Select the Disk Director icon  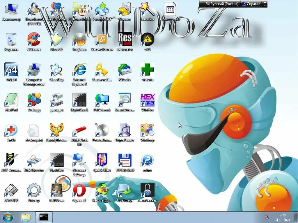34,163
